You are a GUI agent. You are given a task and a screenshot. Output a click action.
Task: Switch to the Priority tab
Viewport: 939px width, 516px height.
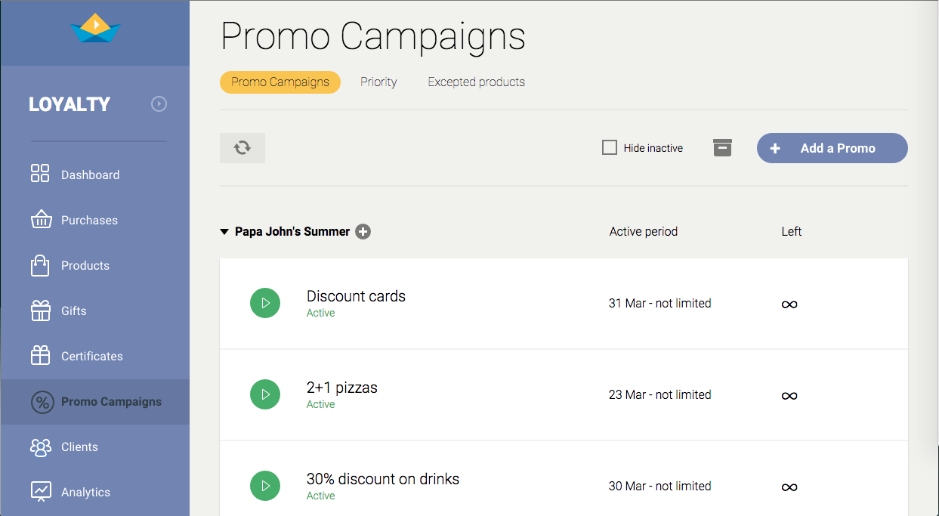click(378, 82)
